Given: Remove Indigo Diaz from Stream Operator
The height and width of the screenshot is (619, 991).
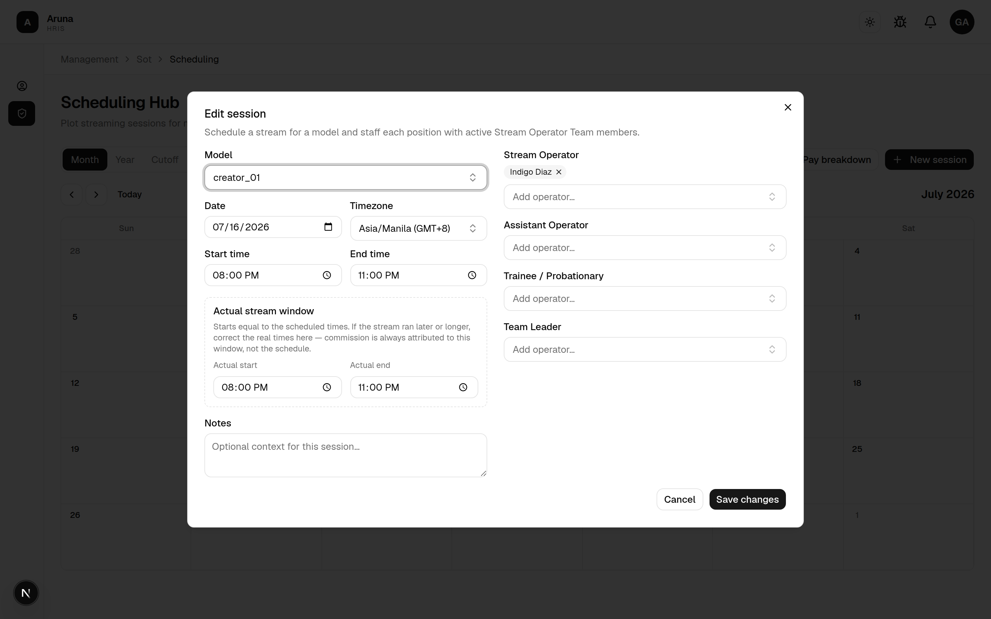Looking at the screenshot, I should pos(558,172).
